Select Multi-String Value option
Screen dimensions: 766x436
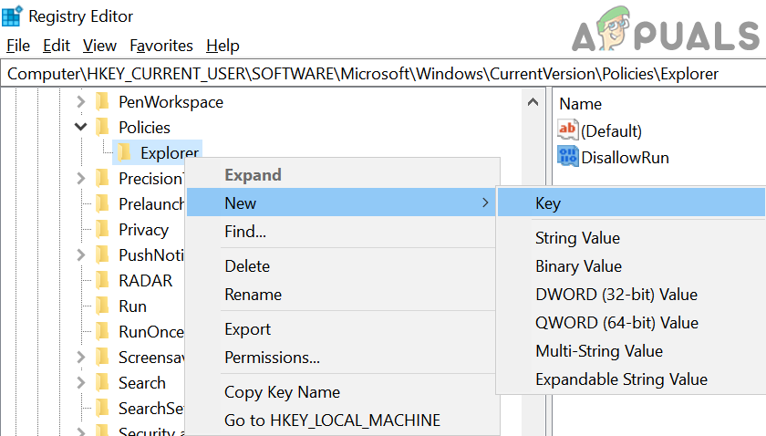[631, 351]
